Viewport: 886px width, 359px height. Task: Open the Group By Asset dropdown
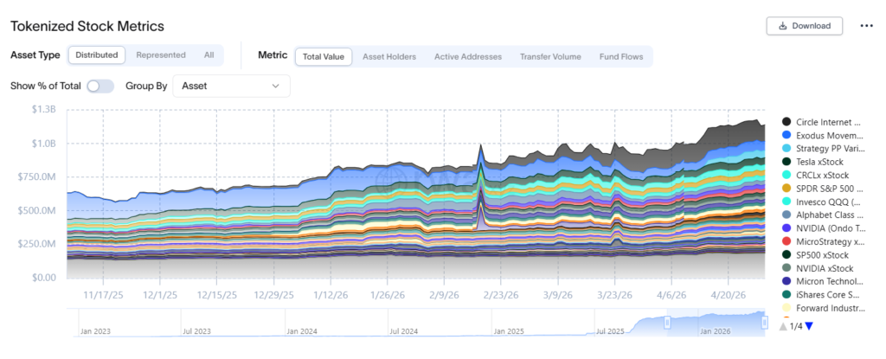[231, 86]
